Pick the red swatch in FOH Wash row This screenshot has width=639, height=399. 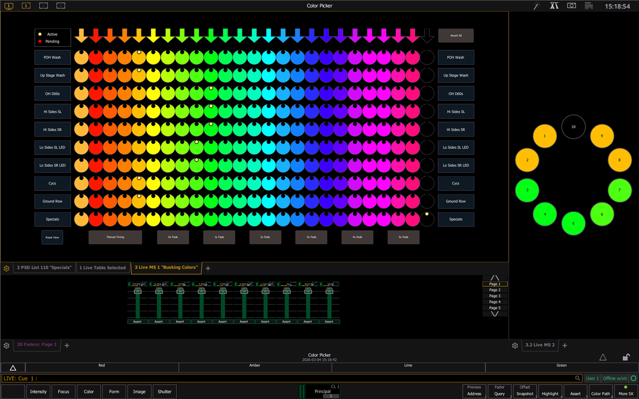[95, 57]
